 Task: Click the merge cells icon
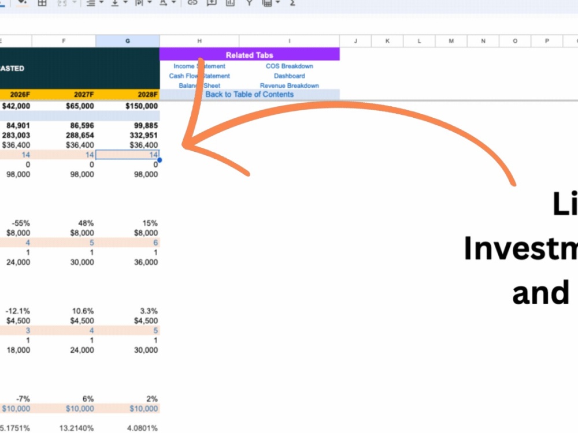(x=62, y=2)
